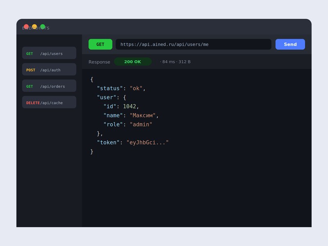The height and width of the screenshot is (246, 328).
Task: Click the Response label
Action: click(x=99, y=62)
